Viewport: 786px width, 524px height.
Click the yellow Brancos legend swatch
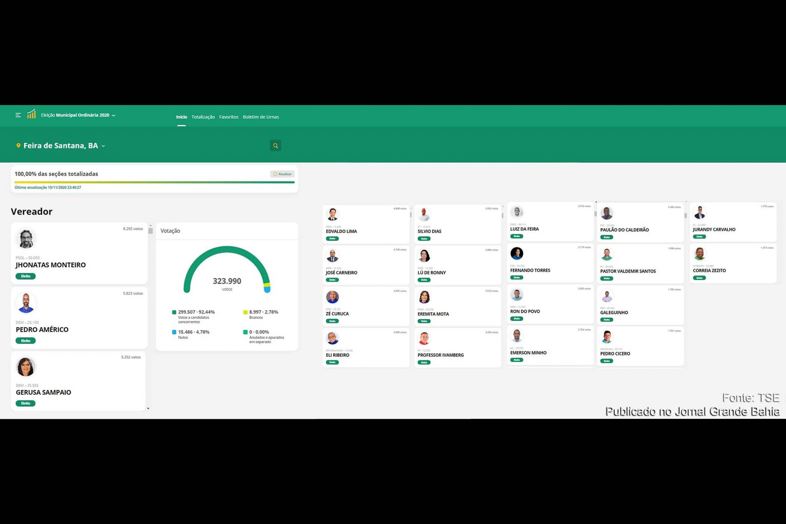coord(245,312)
